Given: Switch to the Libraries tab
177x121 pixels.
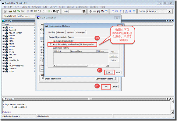Looking at the screenshot, I should [61, 32].
